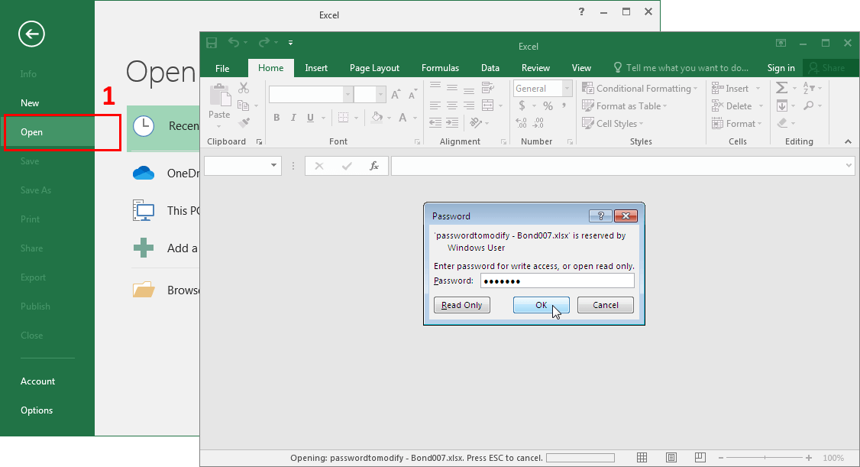Click Cancel in the Password dialog

tap(606, 305)
